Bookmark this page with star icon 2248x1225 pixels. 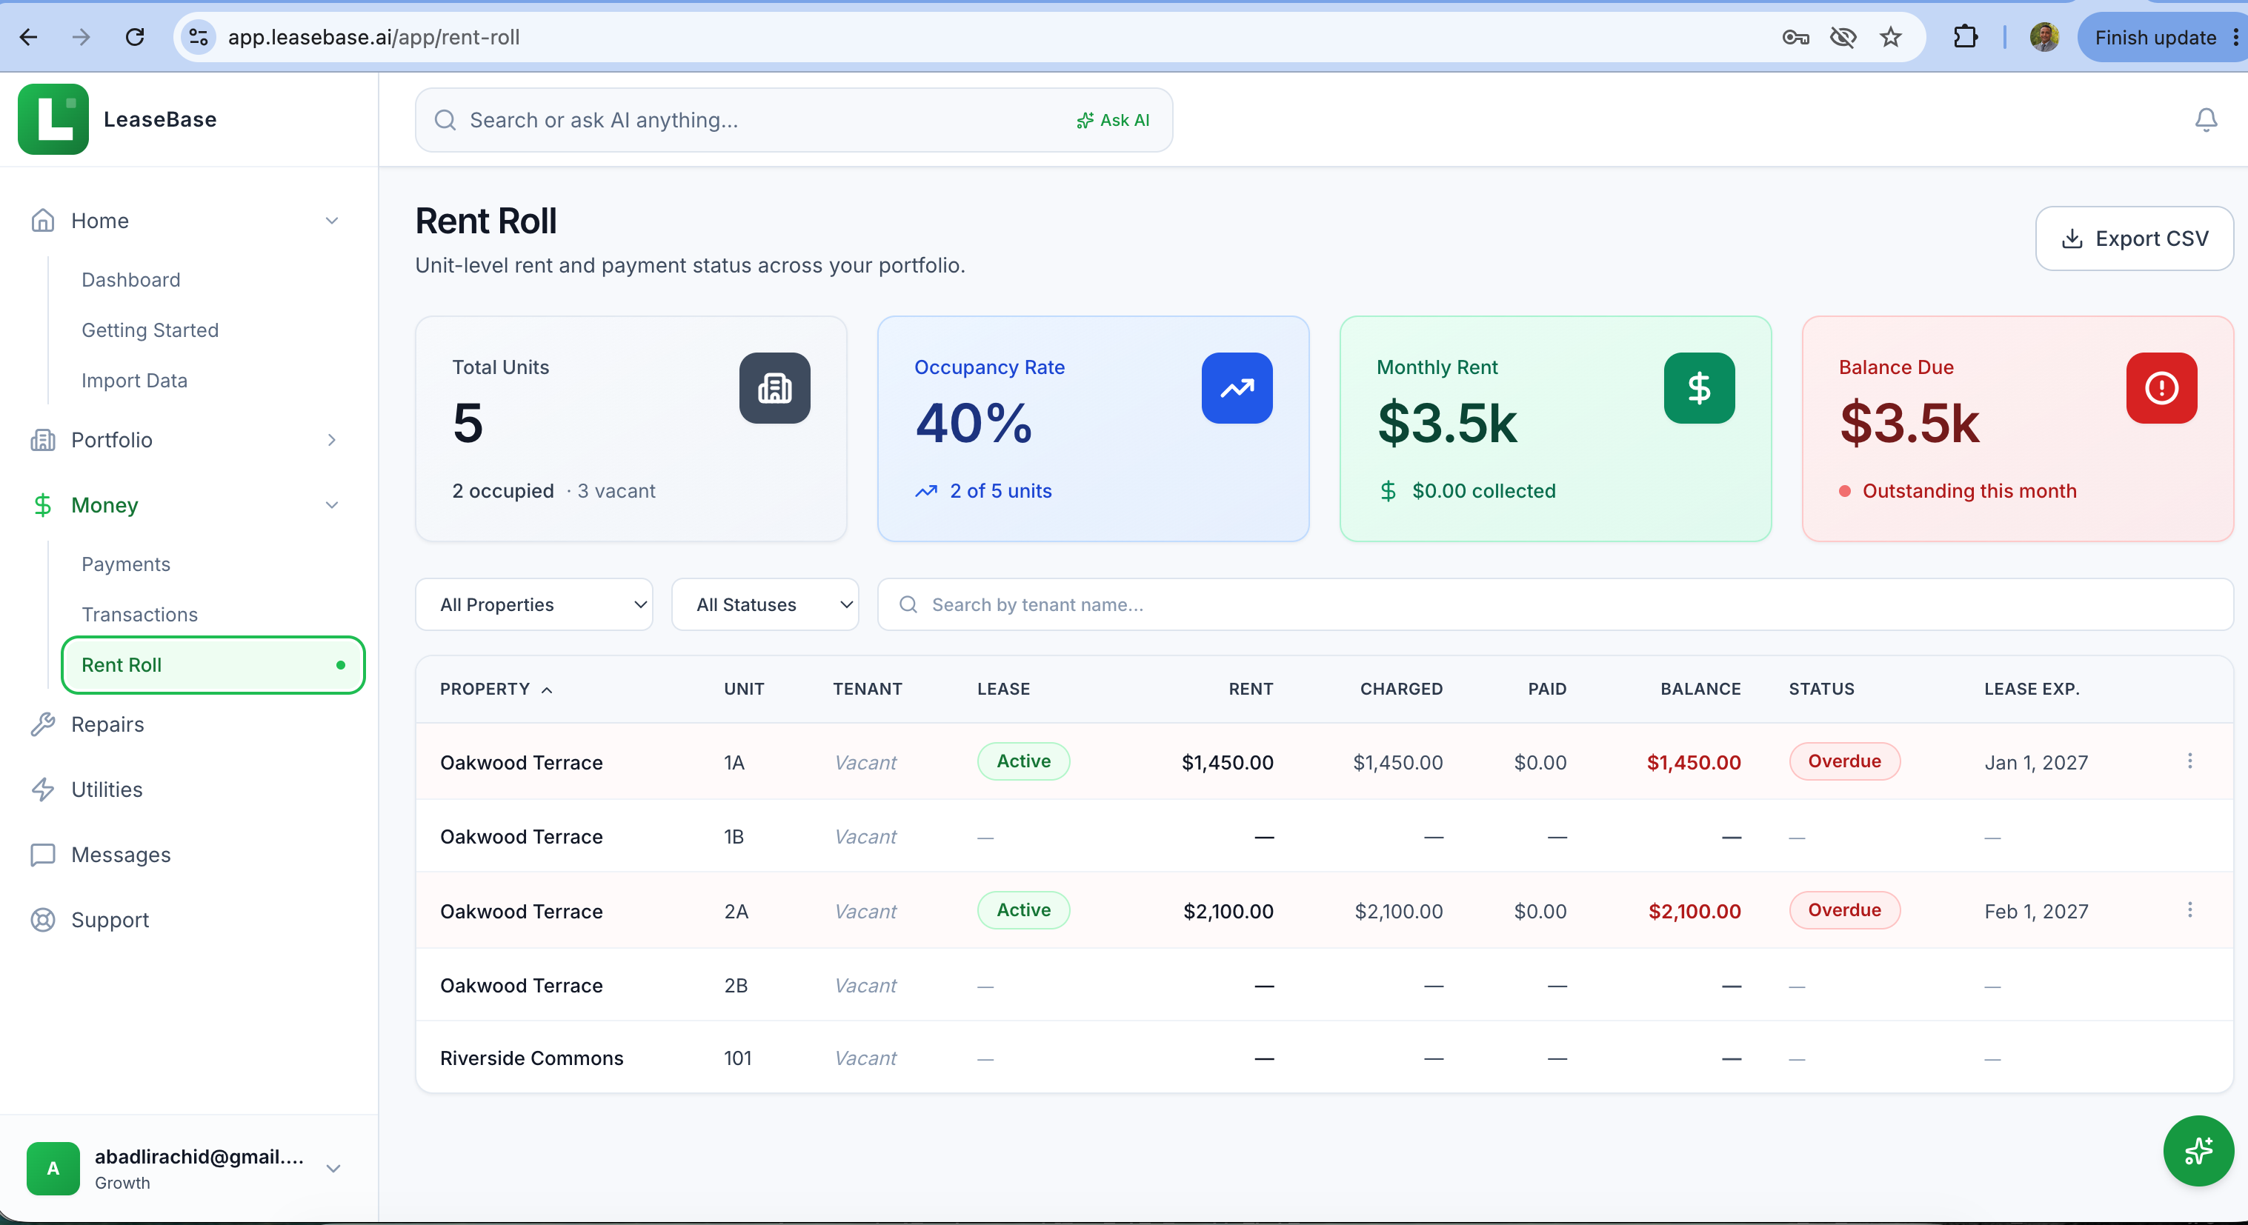(1890, 36)
